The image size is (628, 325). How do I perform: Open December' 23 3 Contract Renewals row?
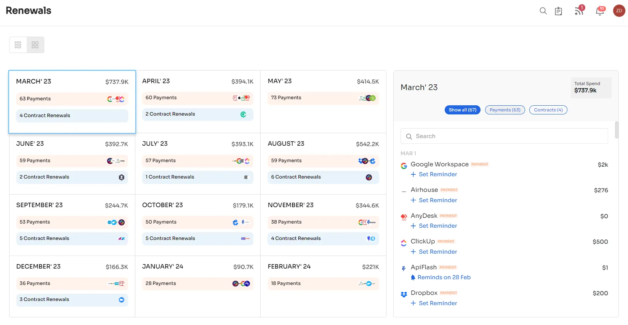coord(72,300)
